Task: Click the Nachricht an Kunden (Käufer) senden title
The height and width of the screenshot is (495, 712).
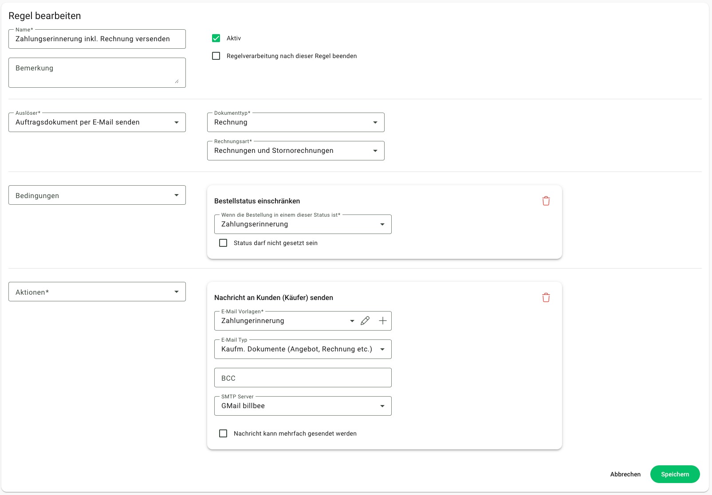Action: [274, 298]
